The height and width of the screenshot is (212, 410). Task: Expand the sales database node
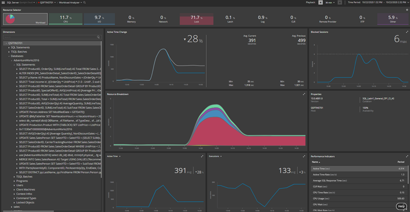click(x=11, y=207)
